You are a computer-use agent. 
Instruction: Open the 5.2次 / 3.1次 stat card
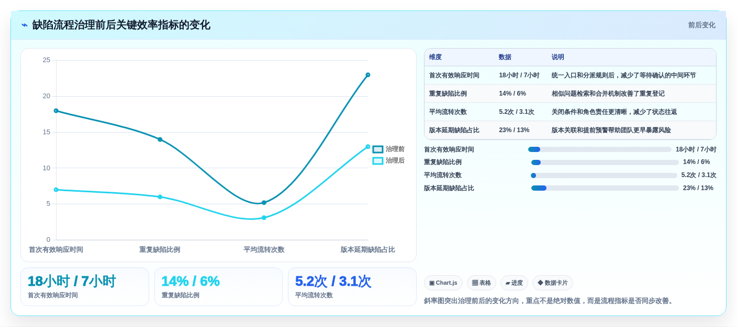pyautogui.click(x=352, y=287)
